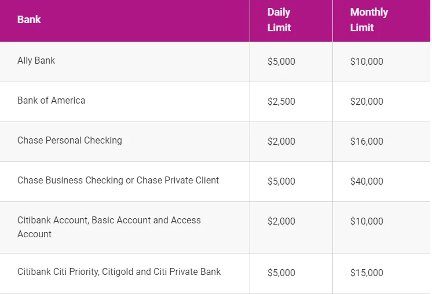Screen dimensions: 432x294
Task: Click the Monthly Limit column header
Action: tap(369, 20)
